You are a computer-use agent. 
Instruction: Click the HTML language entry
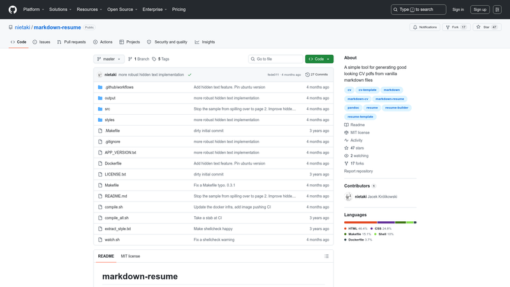(x=356, y=228)
